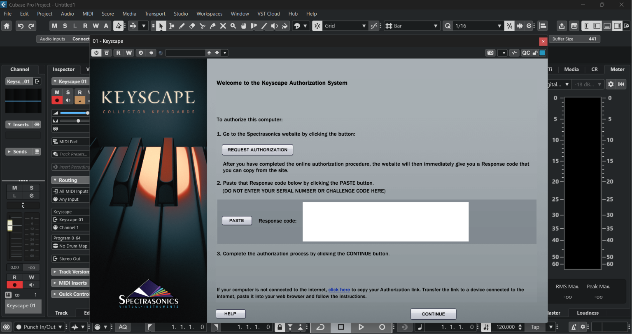The image size is (632, 334).
Task: Open the 1/16 quantize preset dropdown
Action: pos(478,26)
